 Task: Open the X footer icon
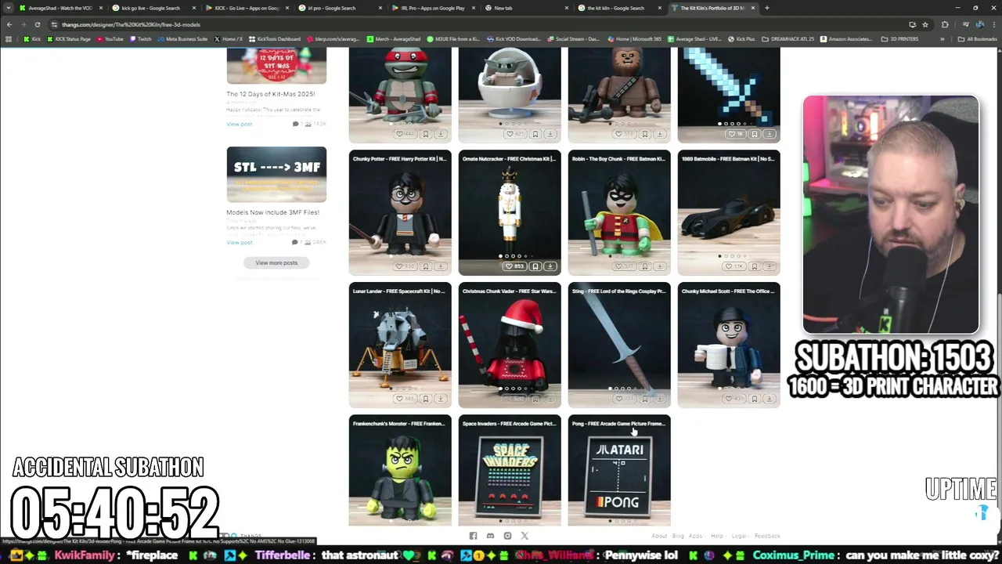click(x=524, y=536)
